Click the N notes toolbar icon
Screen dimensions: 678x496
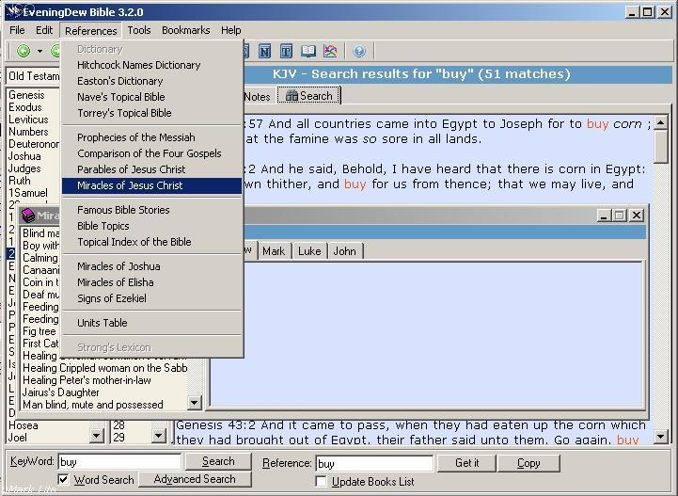coord(265,52)
